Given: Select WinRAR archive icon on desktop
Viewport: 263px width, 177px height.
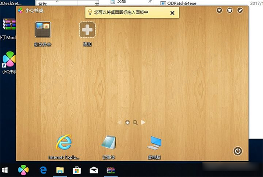Looking at the screenshot, I should 9,24.
